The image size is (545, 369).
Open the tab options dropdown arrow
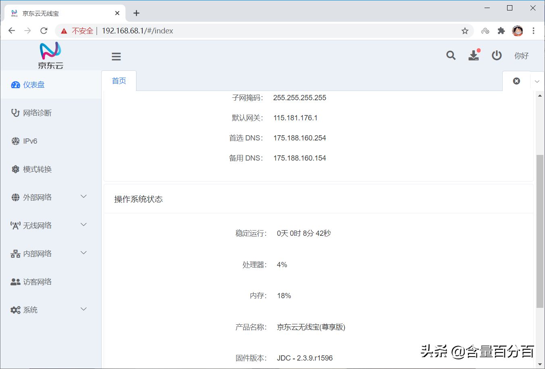[537, 82]
